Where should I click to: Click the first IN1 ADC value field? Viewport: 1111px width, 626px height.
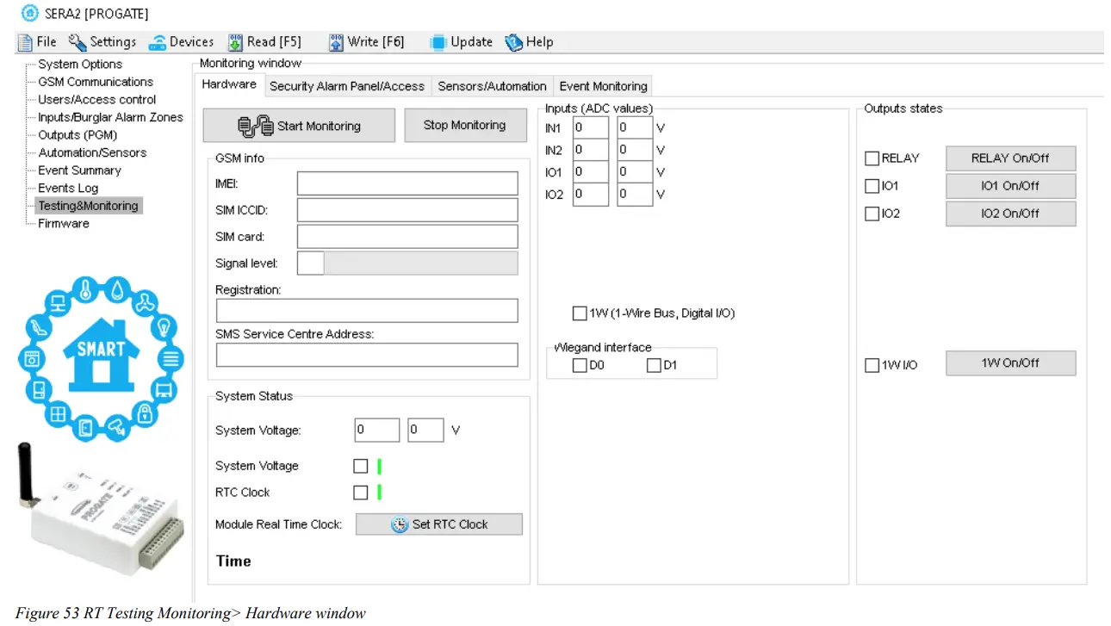[x=591, y=127]
